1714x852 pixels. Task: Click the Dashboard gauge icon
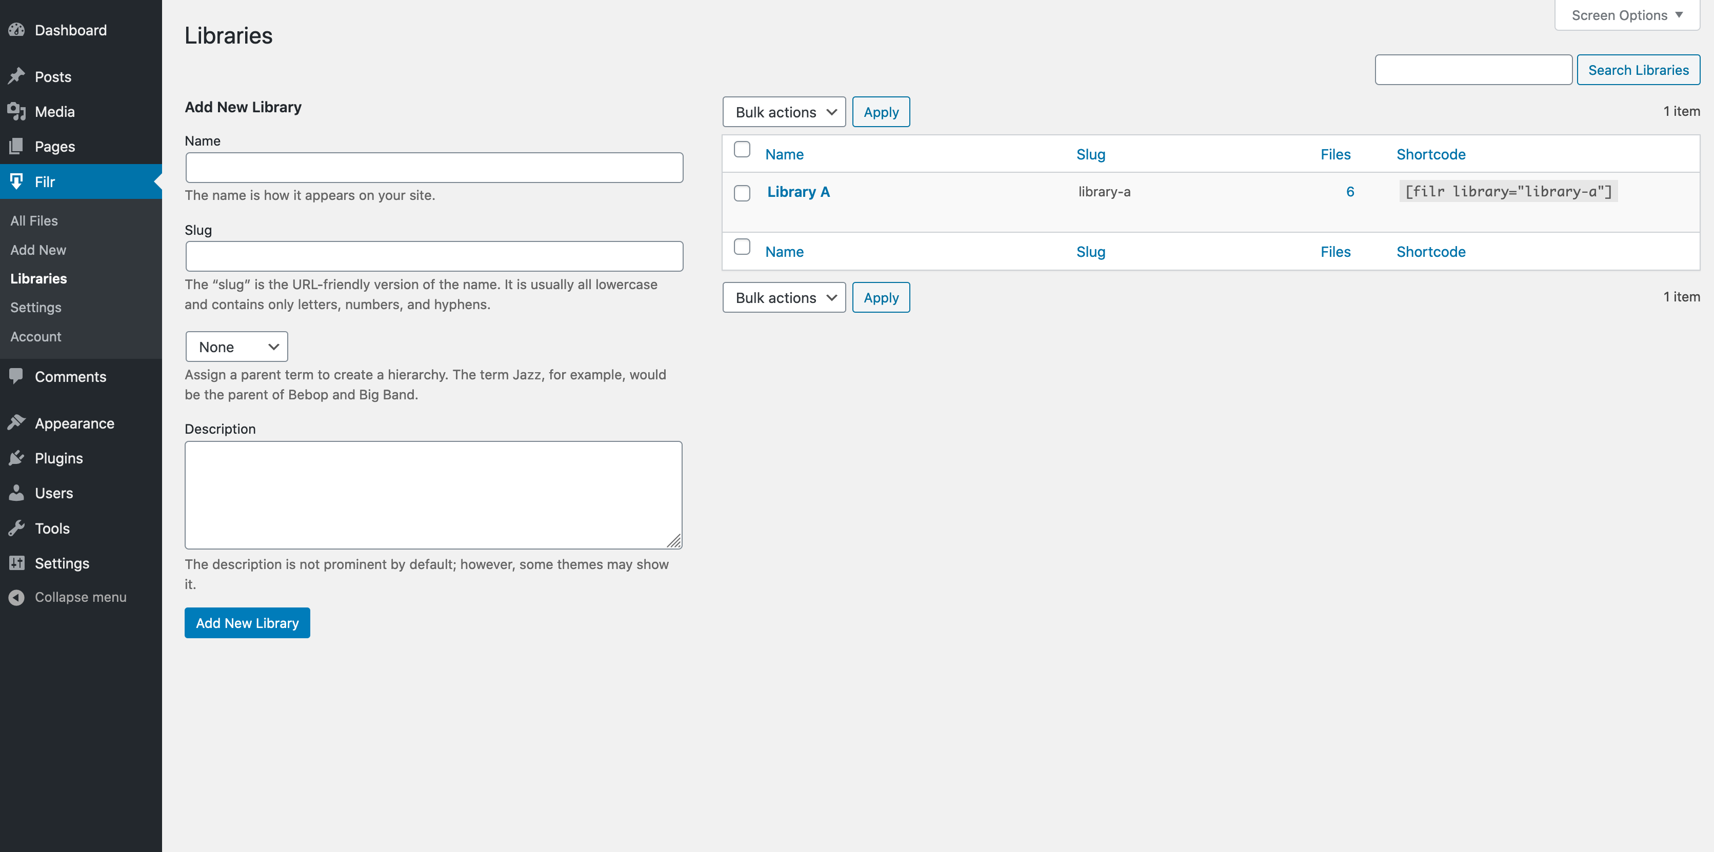coord(16,30)
